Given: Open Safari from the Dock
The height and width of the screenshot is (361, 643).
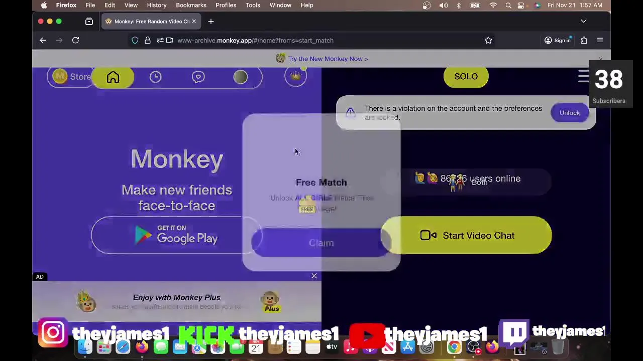Looking at the screenshot, I should click(x=123, y=347).
